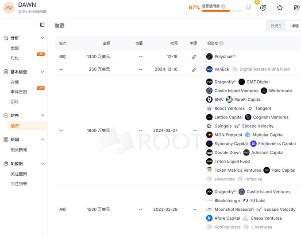This screenshot has height=237, width=301.
Task: Click the DAWN project logo
Action: [8, 8]
